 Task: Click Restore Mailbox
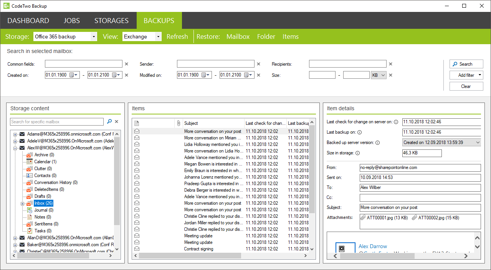tap(238, 36)
